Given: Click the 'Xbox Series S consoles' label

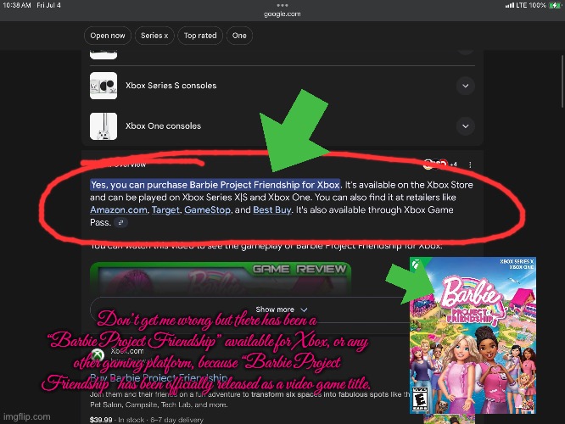Looking at the screenshot, I should pos(171,86).
